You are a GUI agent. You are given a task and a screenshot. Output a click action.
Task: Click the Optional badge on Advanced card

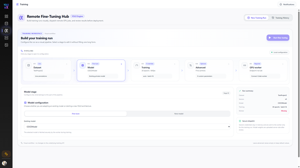tap(203, 64)
